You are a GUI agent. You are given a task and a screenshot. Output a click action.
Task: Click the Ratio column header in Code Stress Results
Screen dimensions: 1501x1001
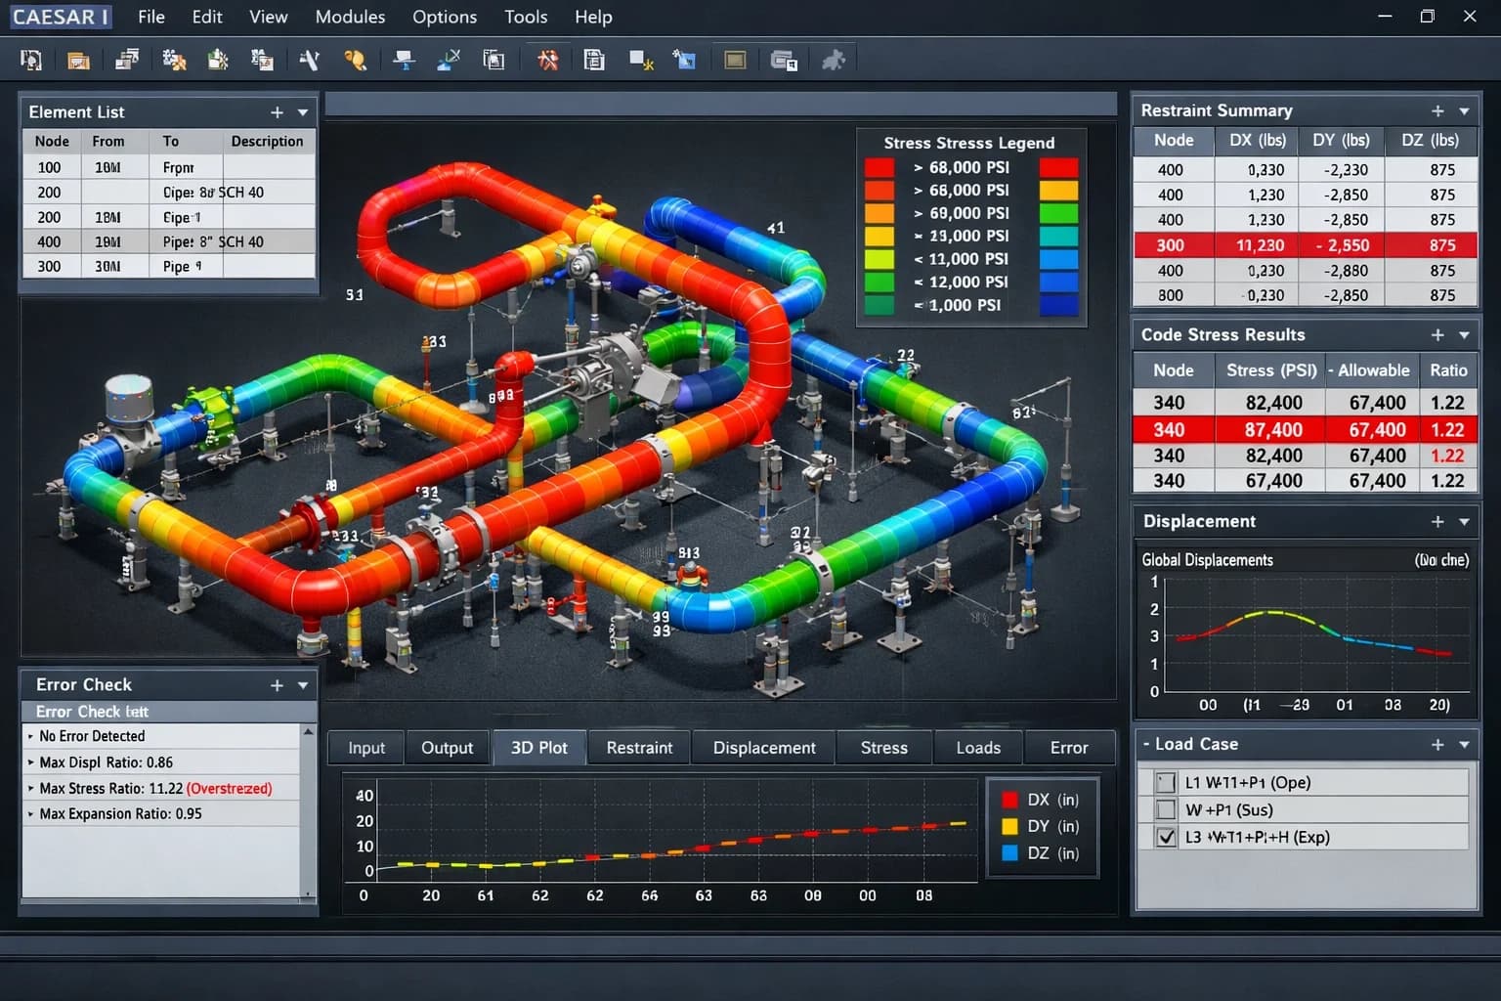click(x=1448, y=370)
